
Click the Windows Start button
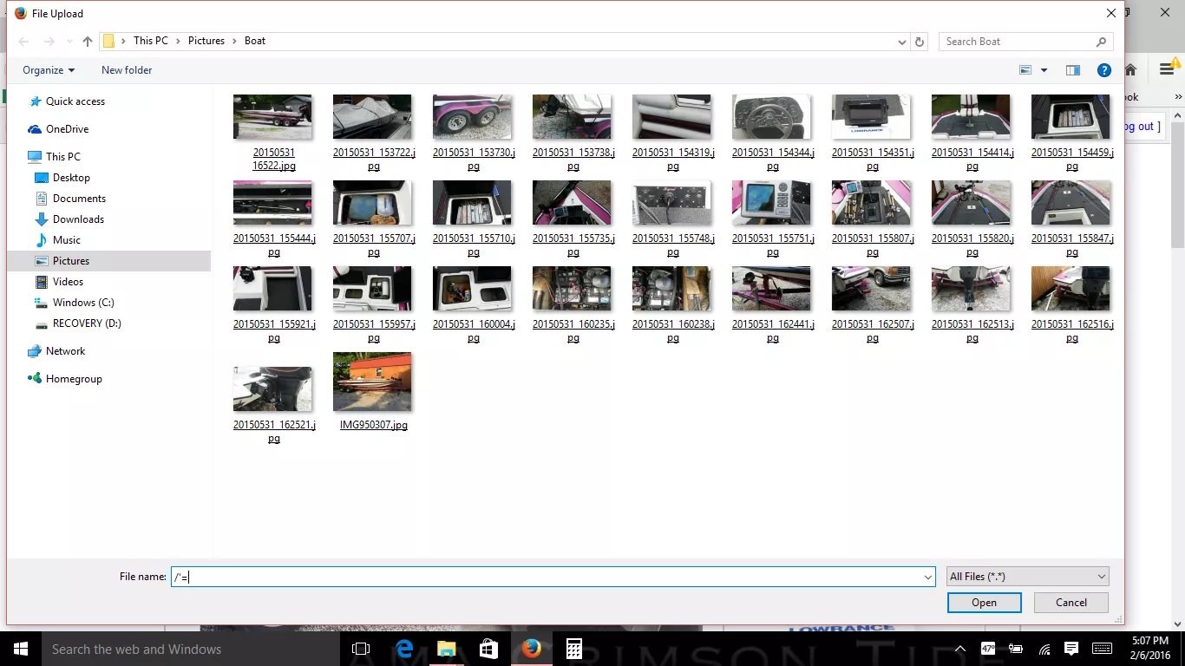[x=21, y=649]
